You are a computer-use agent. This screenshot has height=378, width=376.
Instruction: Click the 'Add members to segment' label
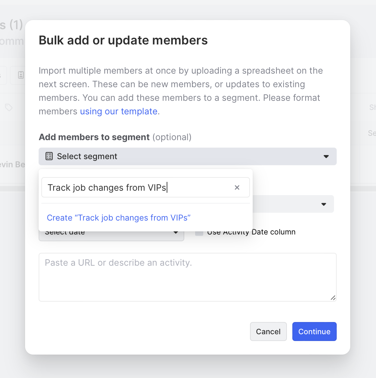pyautogui.click(x=94, y=137)
